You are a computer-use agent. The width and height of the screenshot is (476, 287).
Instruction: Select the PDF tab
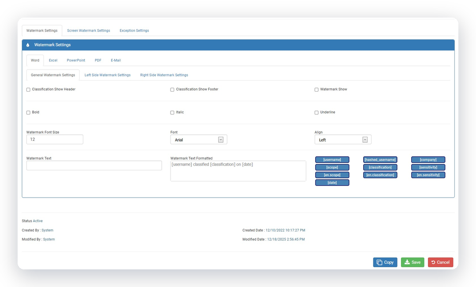[98, 60]
